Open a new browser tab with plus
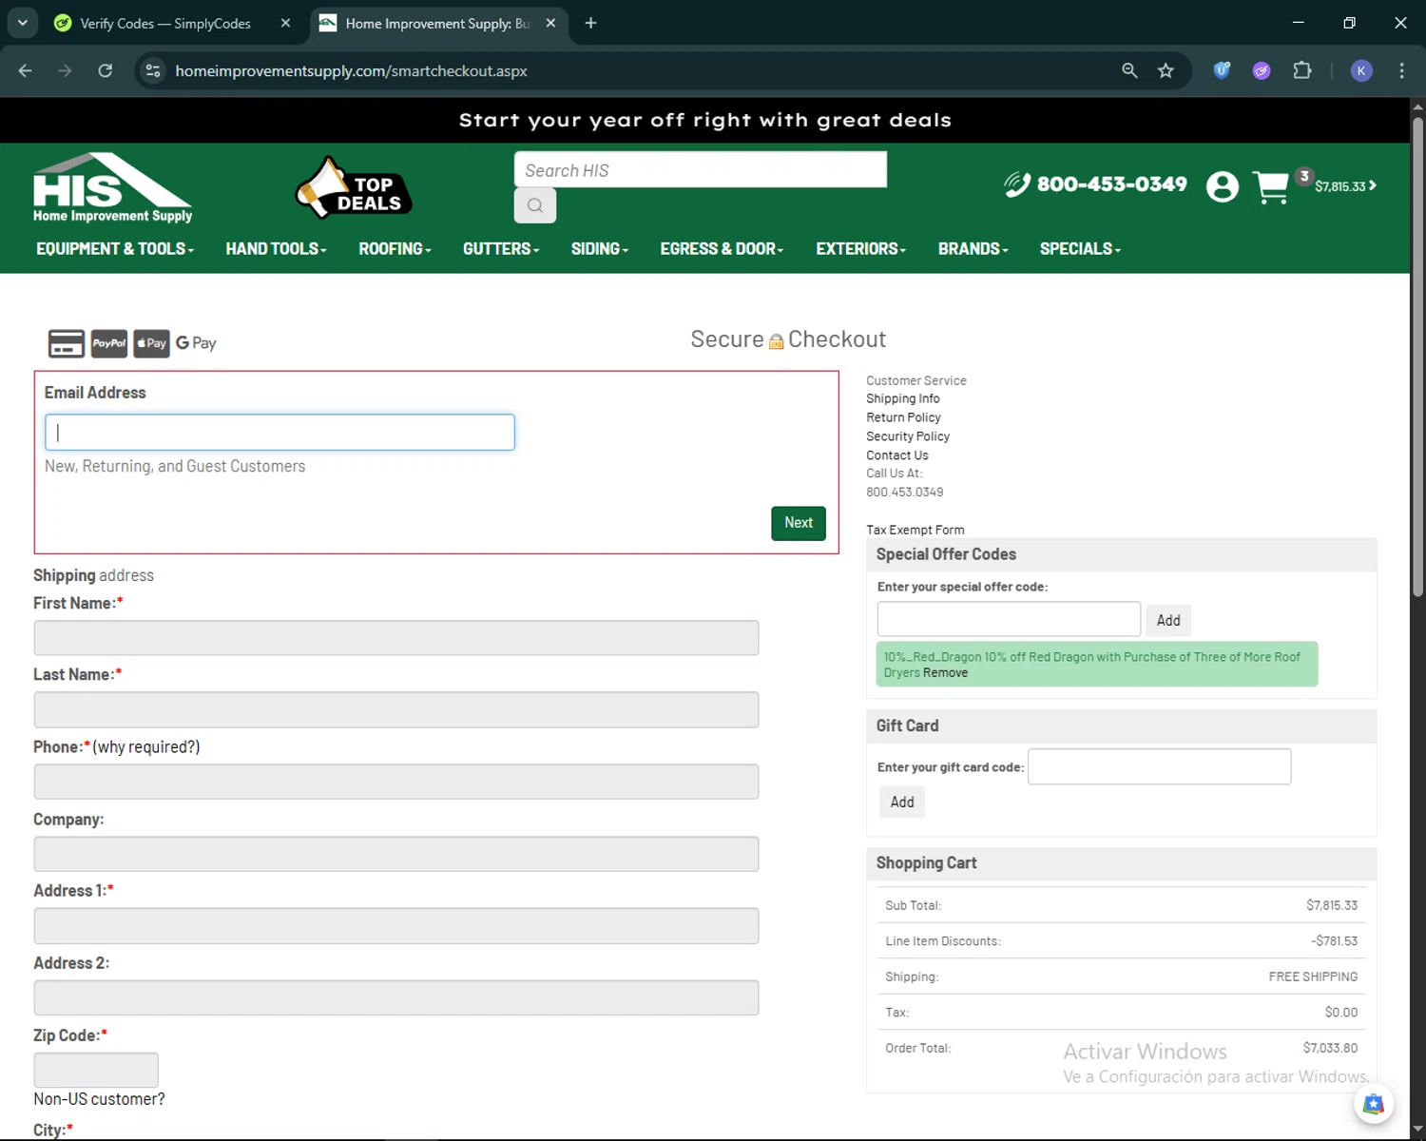The image size is (1426, 1141). pyautogui.click(x=590, y=23)
